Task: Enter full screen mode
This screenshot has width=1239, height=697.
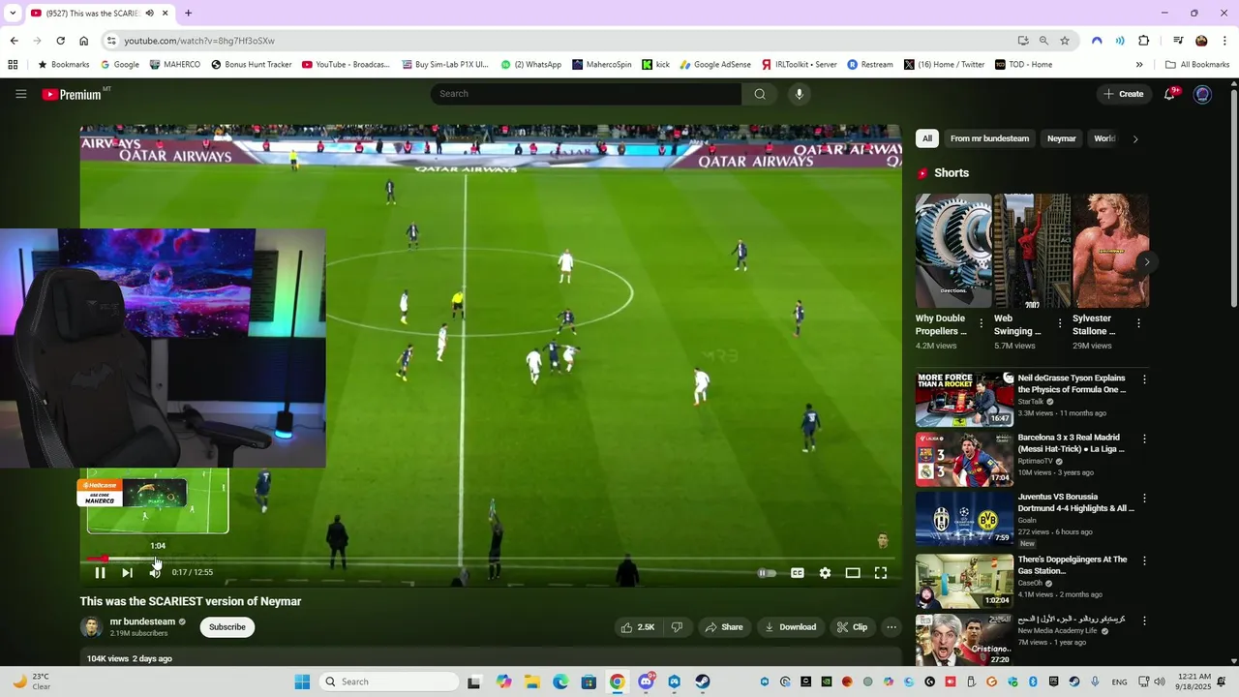Action: (881, 573)
